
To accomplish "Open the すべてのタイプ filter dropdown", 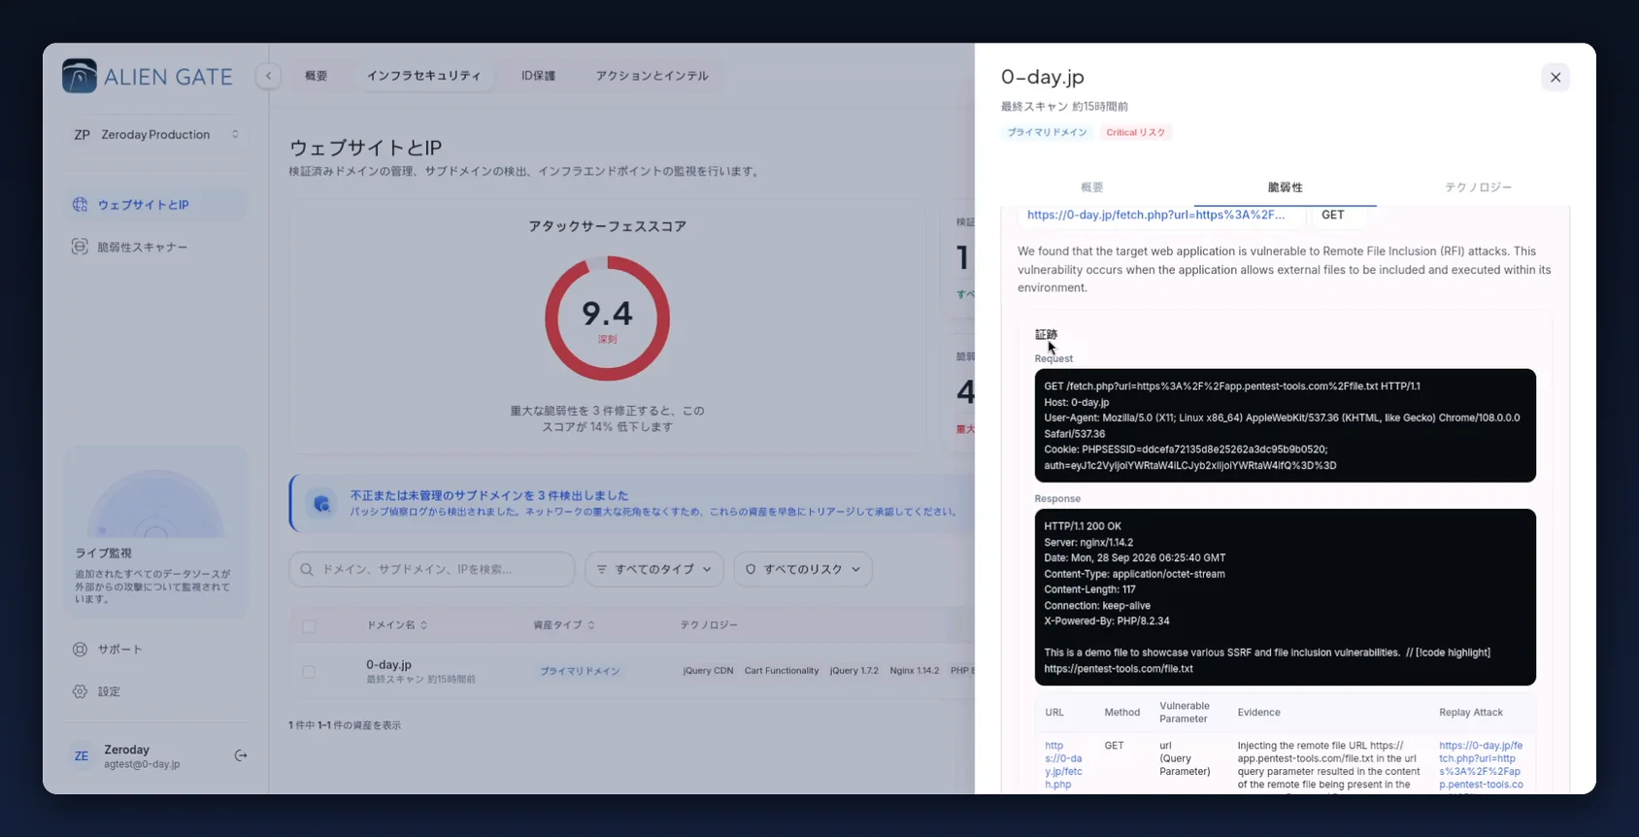I will (x=654, y=569).
